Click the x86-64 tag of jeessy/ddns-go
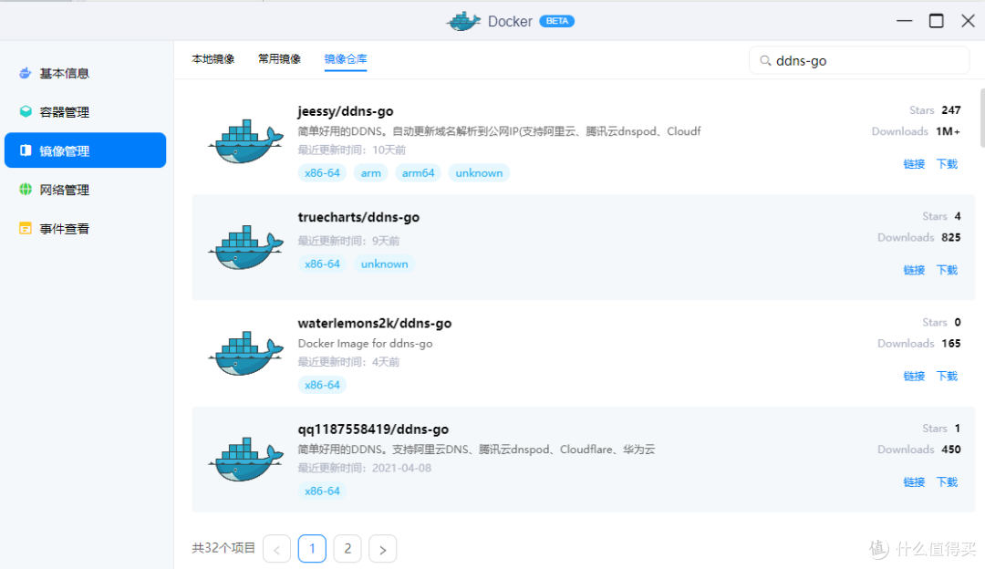The image size is (985, 569). click(322, 172)
